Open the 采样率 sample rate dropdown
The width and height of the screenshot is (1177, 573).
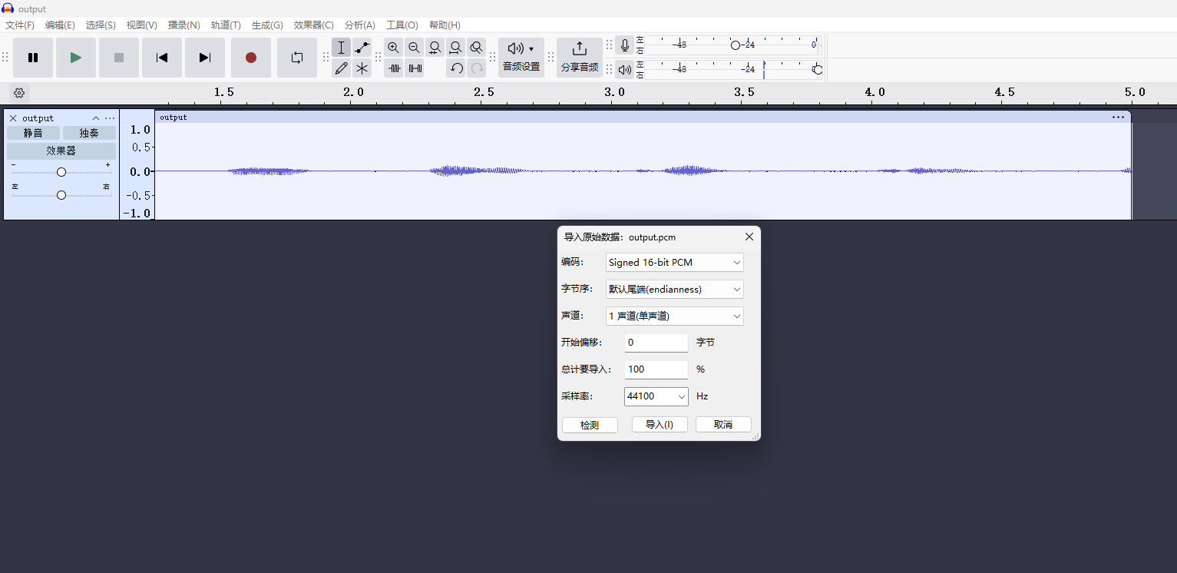(x=656, y=396)
